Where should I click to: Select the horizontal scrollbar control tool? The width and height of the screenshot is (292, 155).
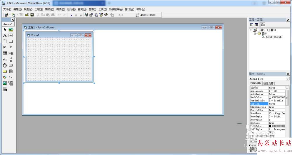point(5,59)
